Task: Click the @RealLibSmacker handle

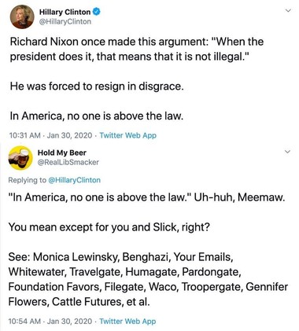Action: click(68, 162)
